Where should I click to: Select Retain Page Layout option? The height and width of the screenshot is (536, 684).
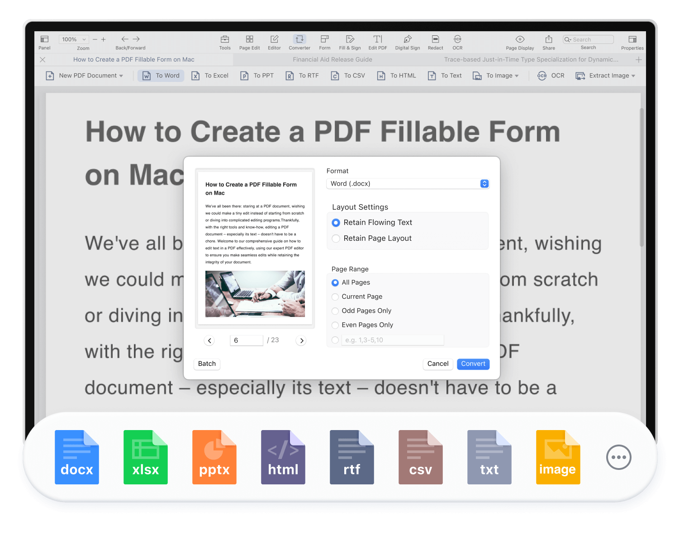(x=336, y=239)
